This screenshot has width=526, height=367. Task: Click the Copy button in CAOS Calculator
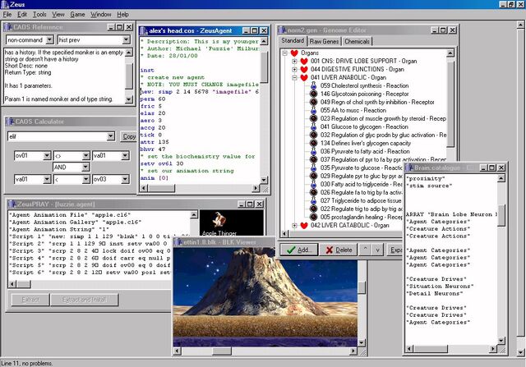pos(128,136)
